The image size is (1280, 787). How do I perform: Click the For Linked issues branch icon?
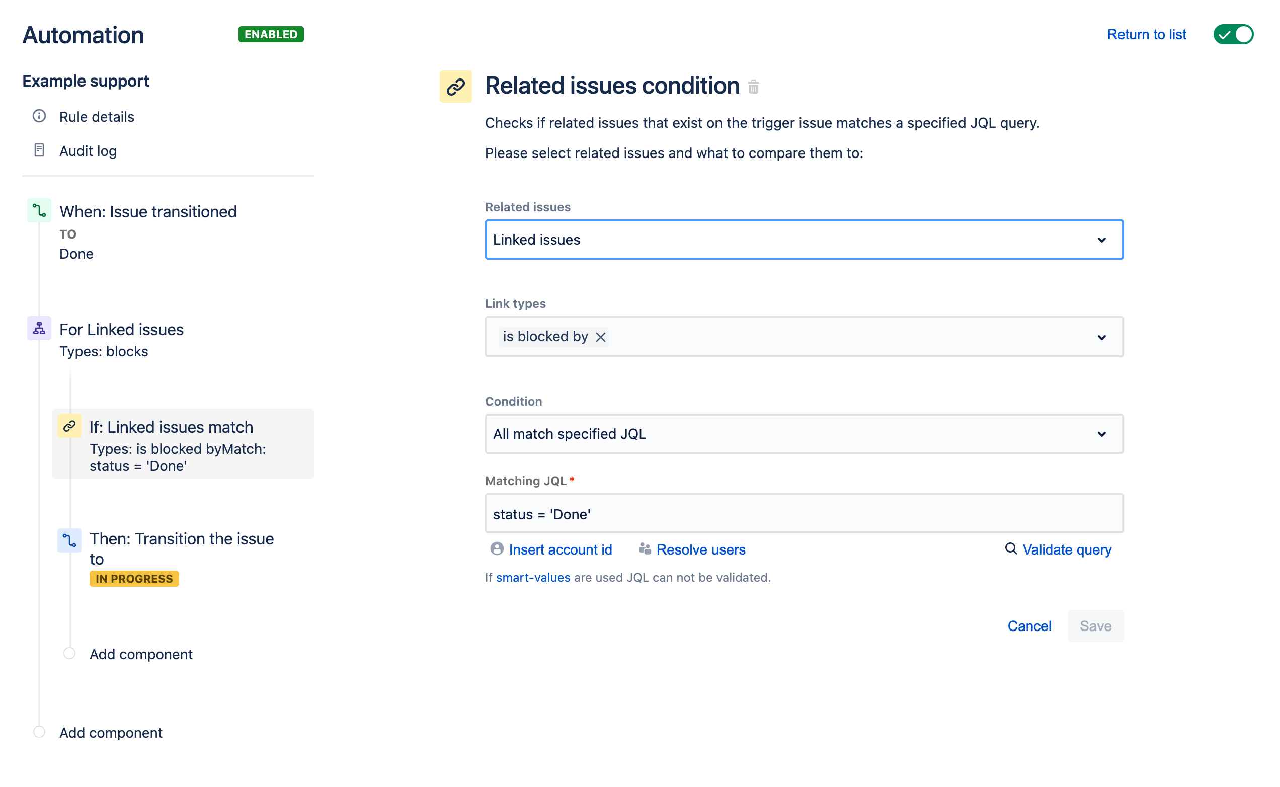39,328
